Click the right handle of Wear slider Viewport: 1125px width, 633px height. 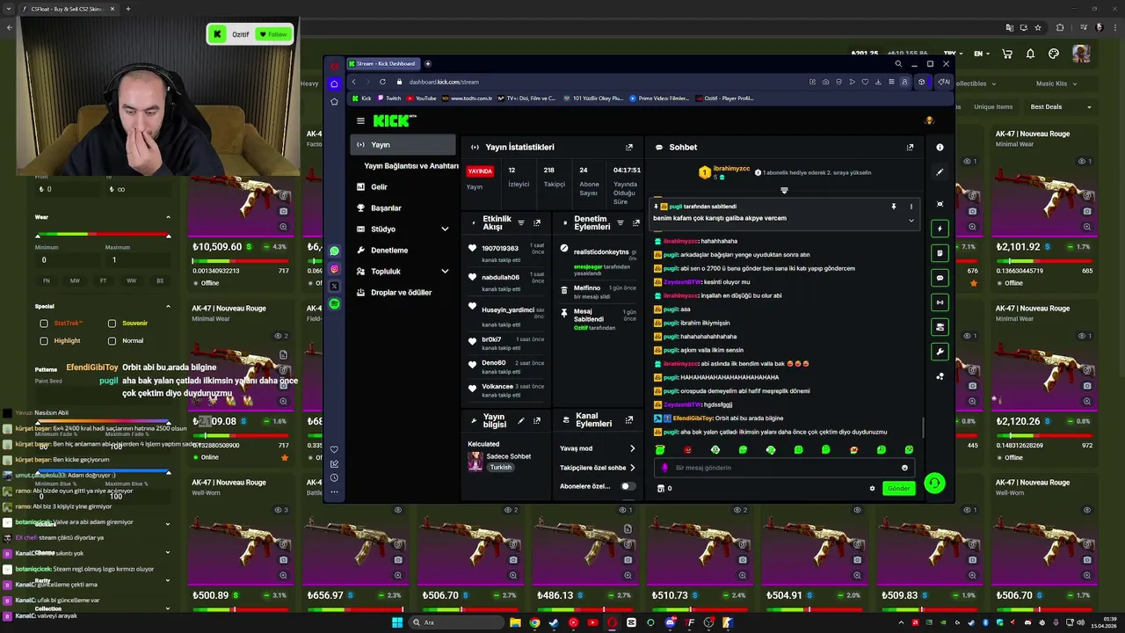[168, 236]
